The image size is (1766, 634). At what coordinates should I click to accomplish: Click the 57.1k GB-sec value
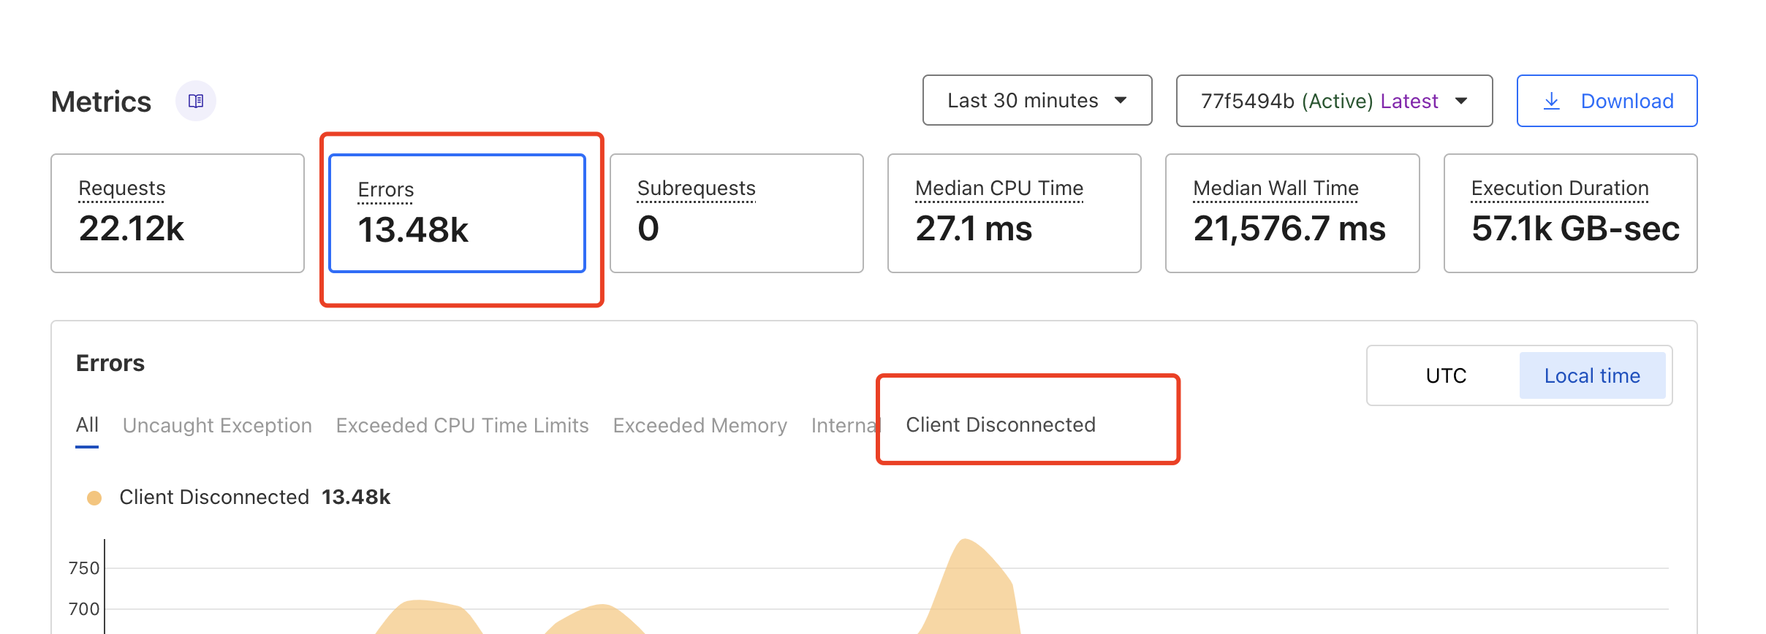1575,229
